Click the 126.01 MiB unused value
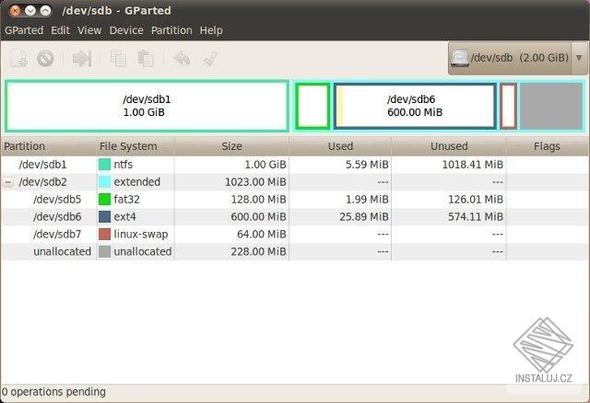Viewport: 590px width, 403px height. 476,200
